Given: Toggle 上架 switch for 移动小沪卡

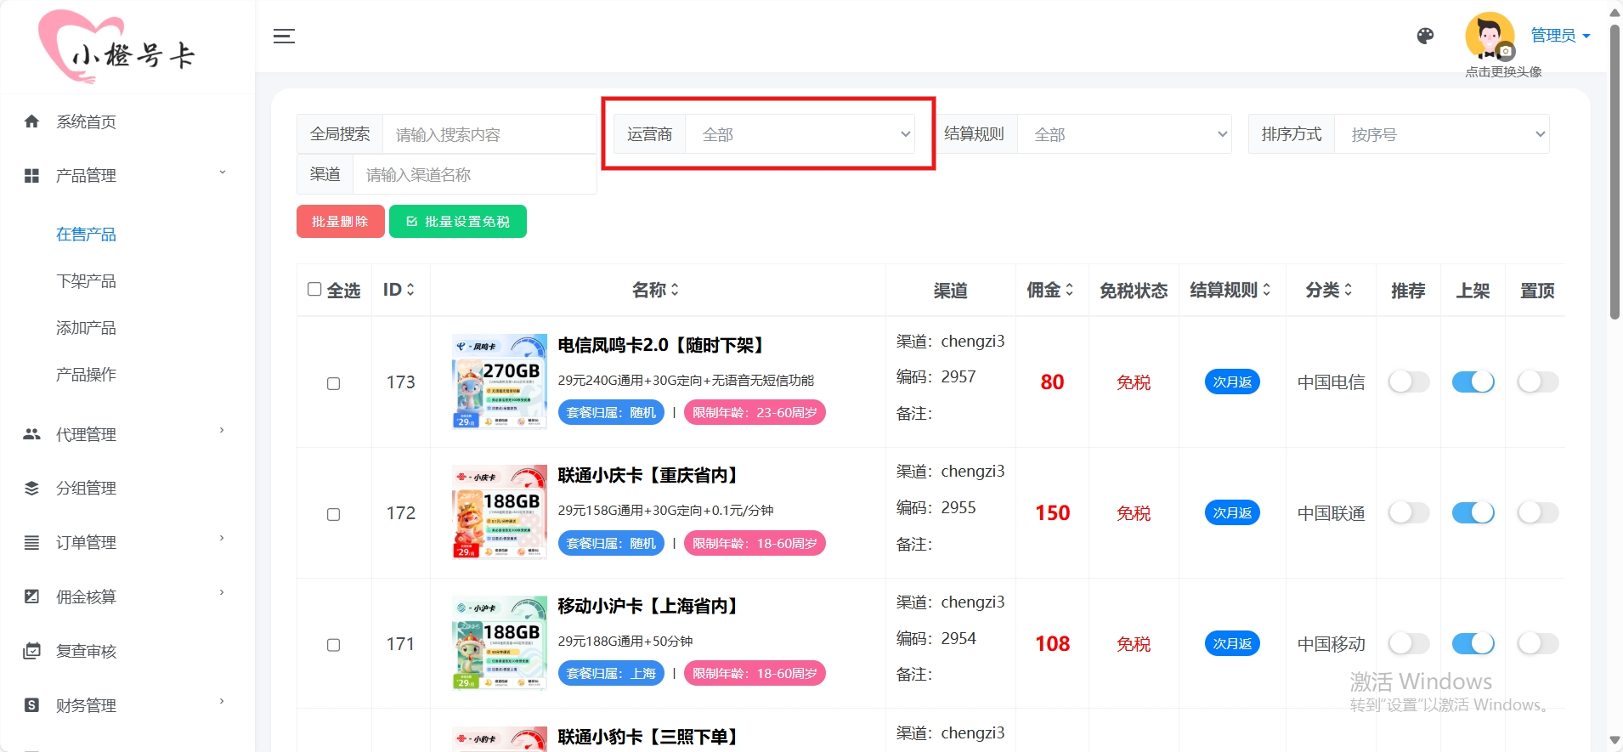Looking at the screenshot, I should [x=1473, y=644].
